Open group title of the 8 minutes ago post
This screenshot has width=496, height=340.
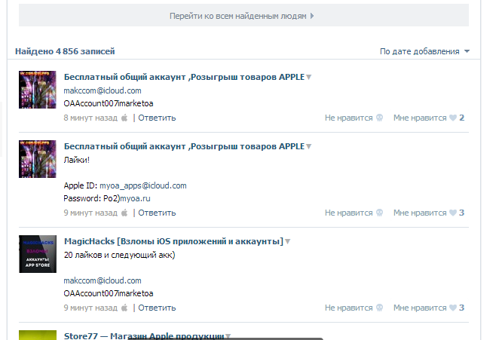pos(184,77)
